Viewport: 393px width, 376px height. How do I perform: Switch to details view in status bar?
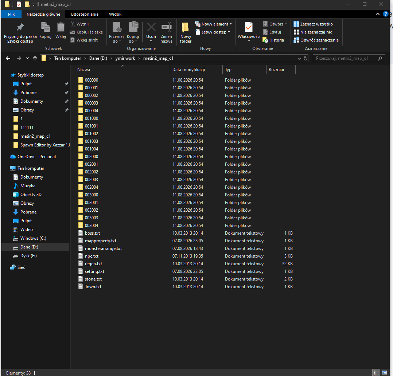click(x=376, y=373)
